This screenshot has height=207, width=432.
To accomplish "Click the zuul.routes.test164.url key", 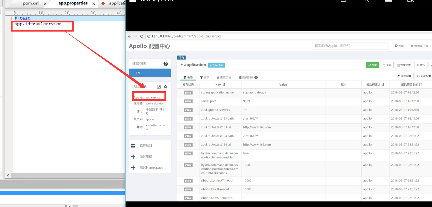I will [x=216, y=144].
